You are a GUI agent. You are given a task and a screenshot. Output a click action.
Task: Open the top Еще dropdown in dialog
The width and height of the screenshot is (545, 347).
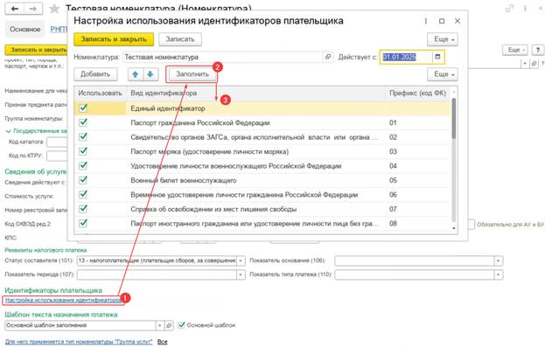pyautogui.click(x=443, y=39)
